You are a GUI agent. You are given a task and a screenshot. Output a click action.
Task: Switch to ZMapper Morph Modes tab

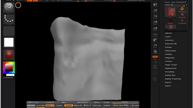click(x=83, y=102)
